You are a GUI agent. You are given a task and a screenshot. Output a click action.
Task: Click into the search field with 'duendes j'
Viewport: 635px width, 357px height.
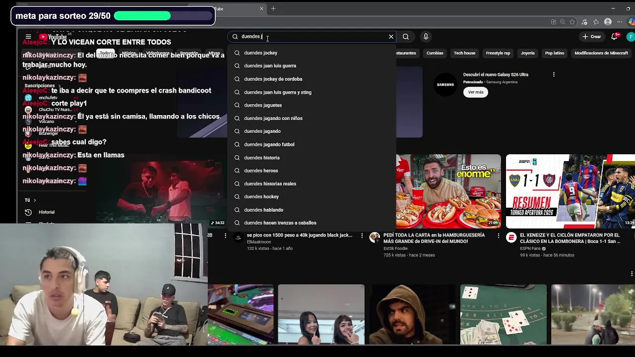313,37
